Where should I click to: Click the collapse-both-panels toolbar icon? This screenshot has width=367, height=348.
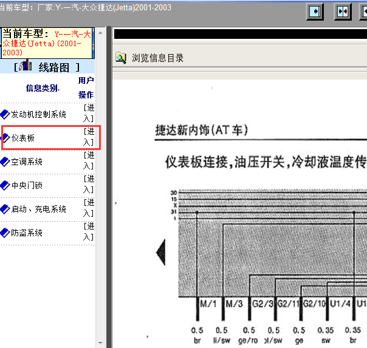[x=343, y=12]
